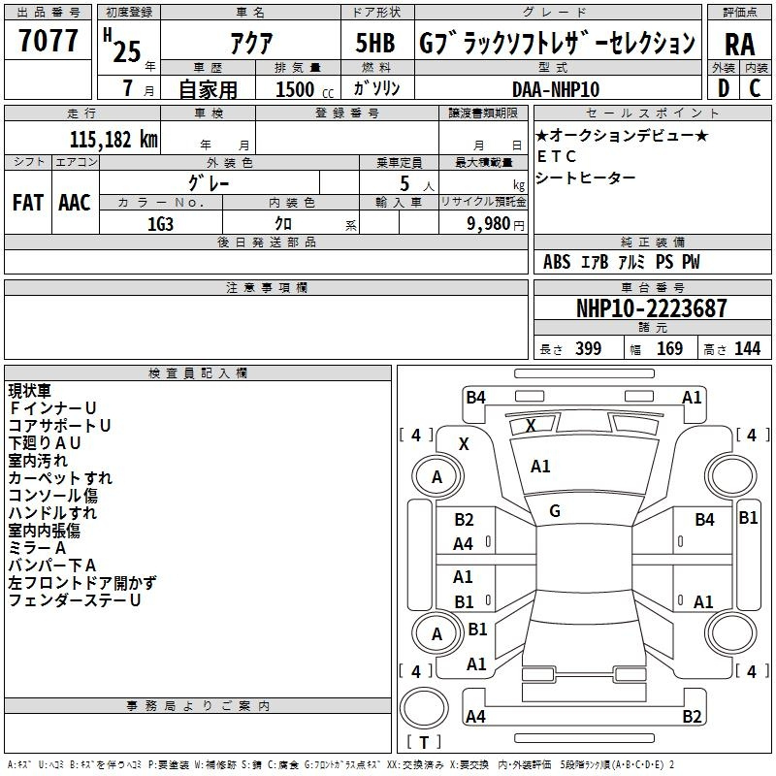Click the recycle deposit 9,980円

tap(496, 224)
